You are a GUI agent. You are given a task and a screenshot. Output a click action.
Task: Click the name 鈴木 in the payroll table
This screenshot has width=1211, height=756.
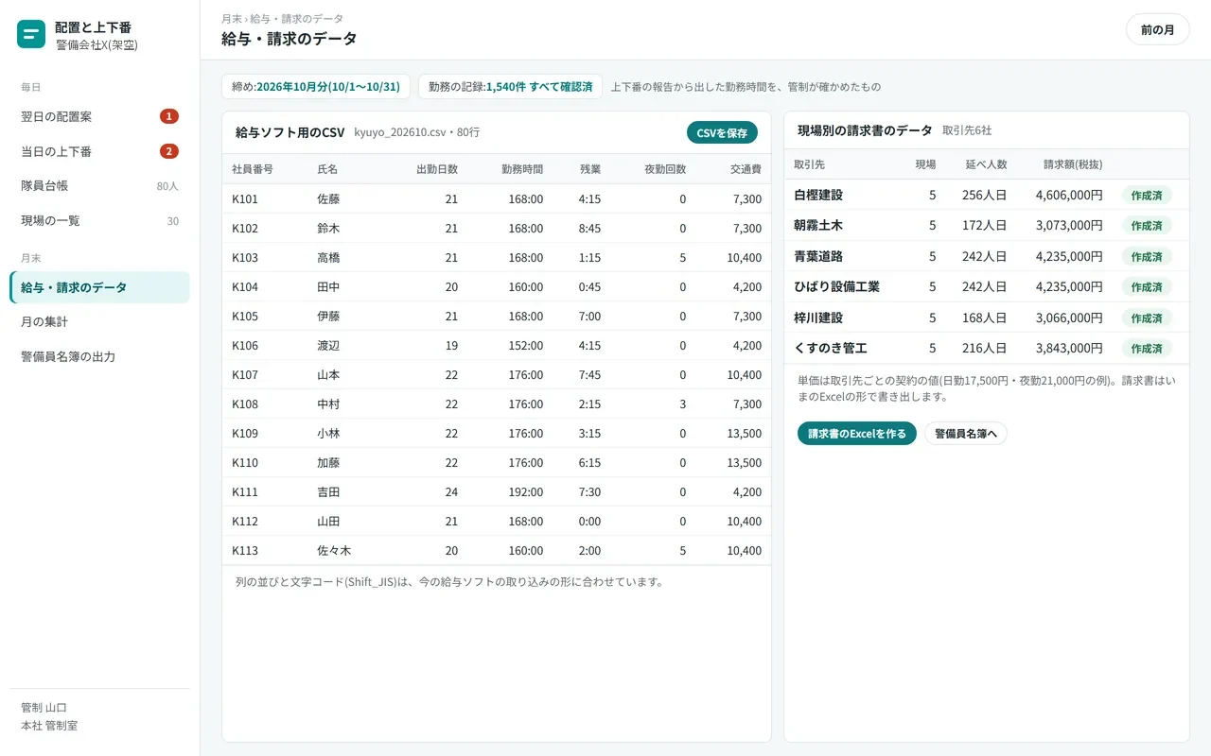pyautogui.click(x=328, y=229)
